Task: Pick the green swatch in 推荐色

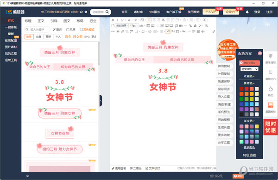Action: [x=241, y=99]
